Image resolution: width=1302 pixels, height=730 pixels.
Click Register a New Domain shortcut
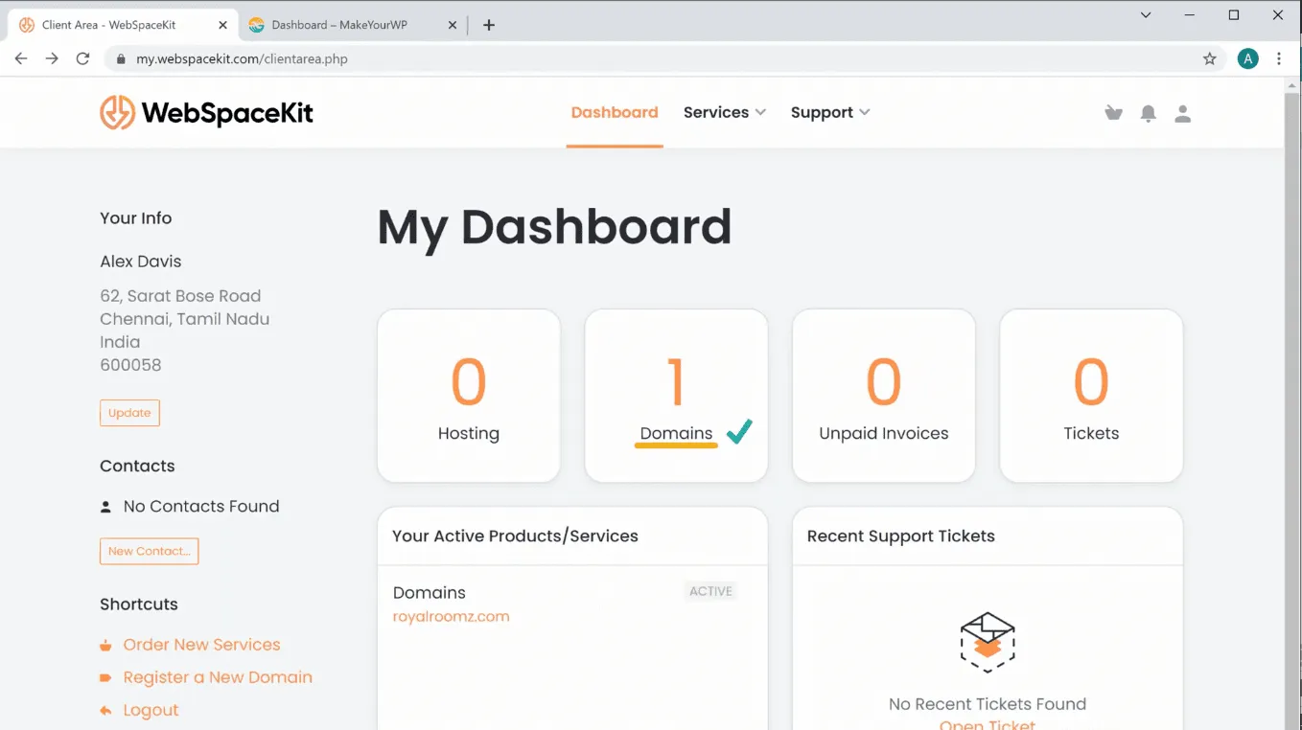(218, 677)
